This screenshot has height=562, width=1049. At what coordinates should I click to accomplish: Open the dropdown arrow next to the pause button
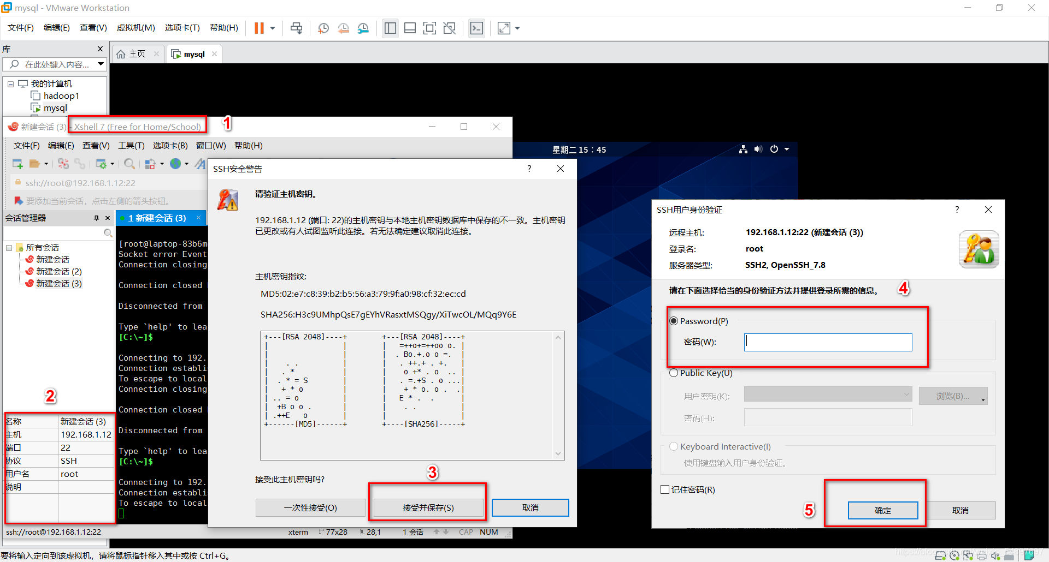coord(272,28)
